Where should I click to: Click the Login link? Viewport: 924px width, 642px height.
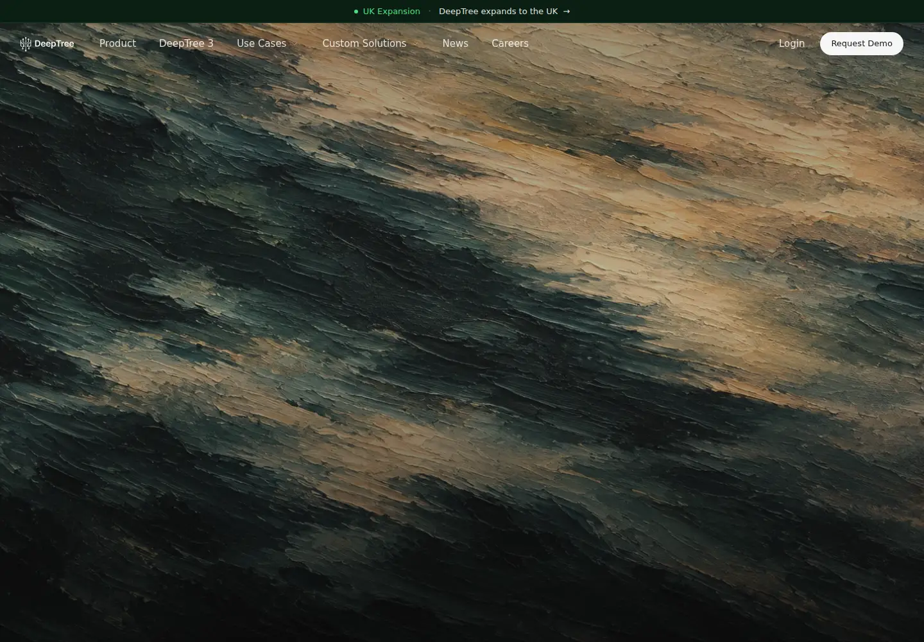pos(791,44)
